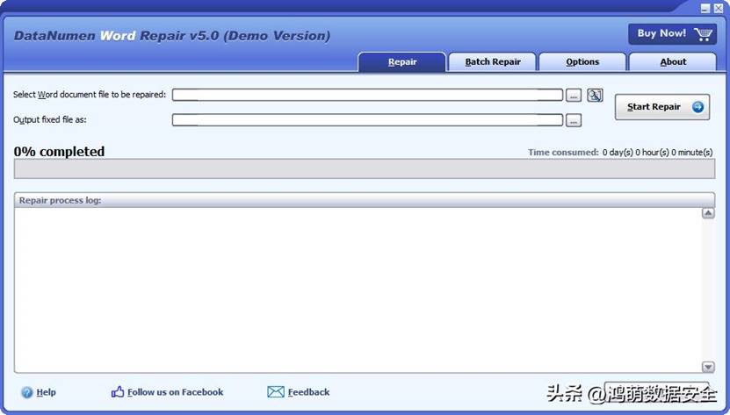Focus the output fixed file field
The width and height of the screenshot is (730, 415).
point(367,120)
